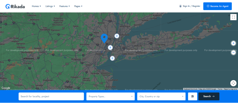Viewport: 238px width, 109px height.
Task: Zoom in the map with plus button
Action: tap(233, 43)
